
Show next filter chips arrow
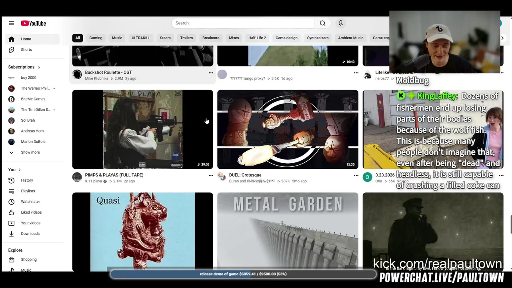(502, 38)
